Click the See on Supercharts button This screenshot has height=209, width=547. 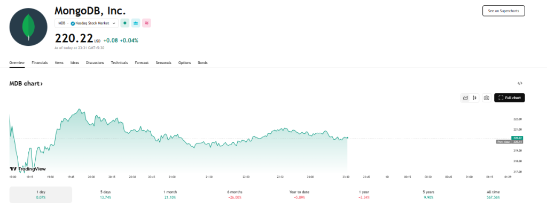(x=503, y=11)
